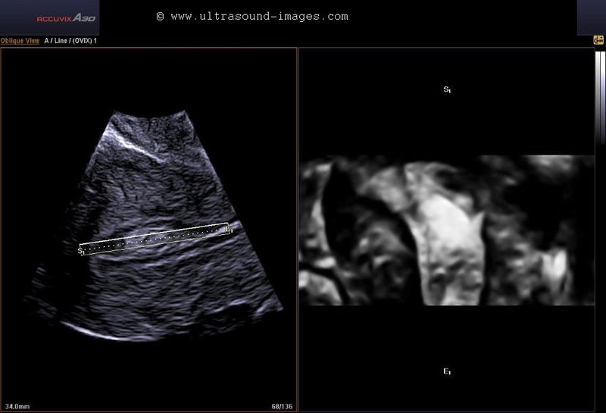Click the Oblique View link
Viewport: 606px width, 413px height.
[x=20, y=41]
